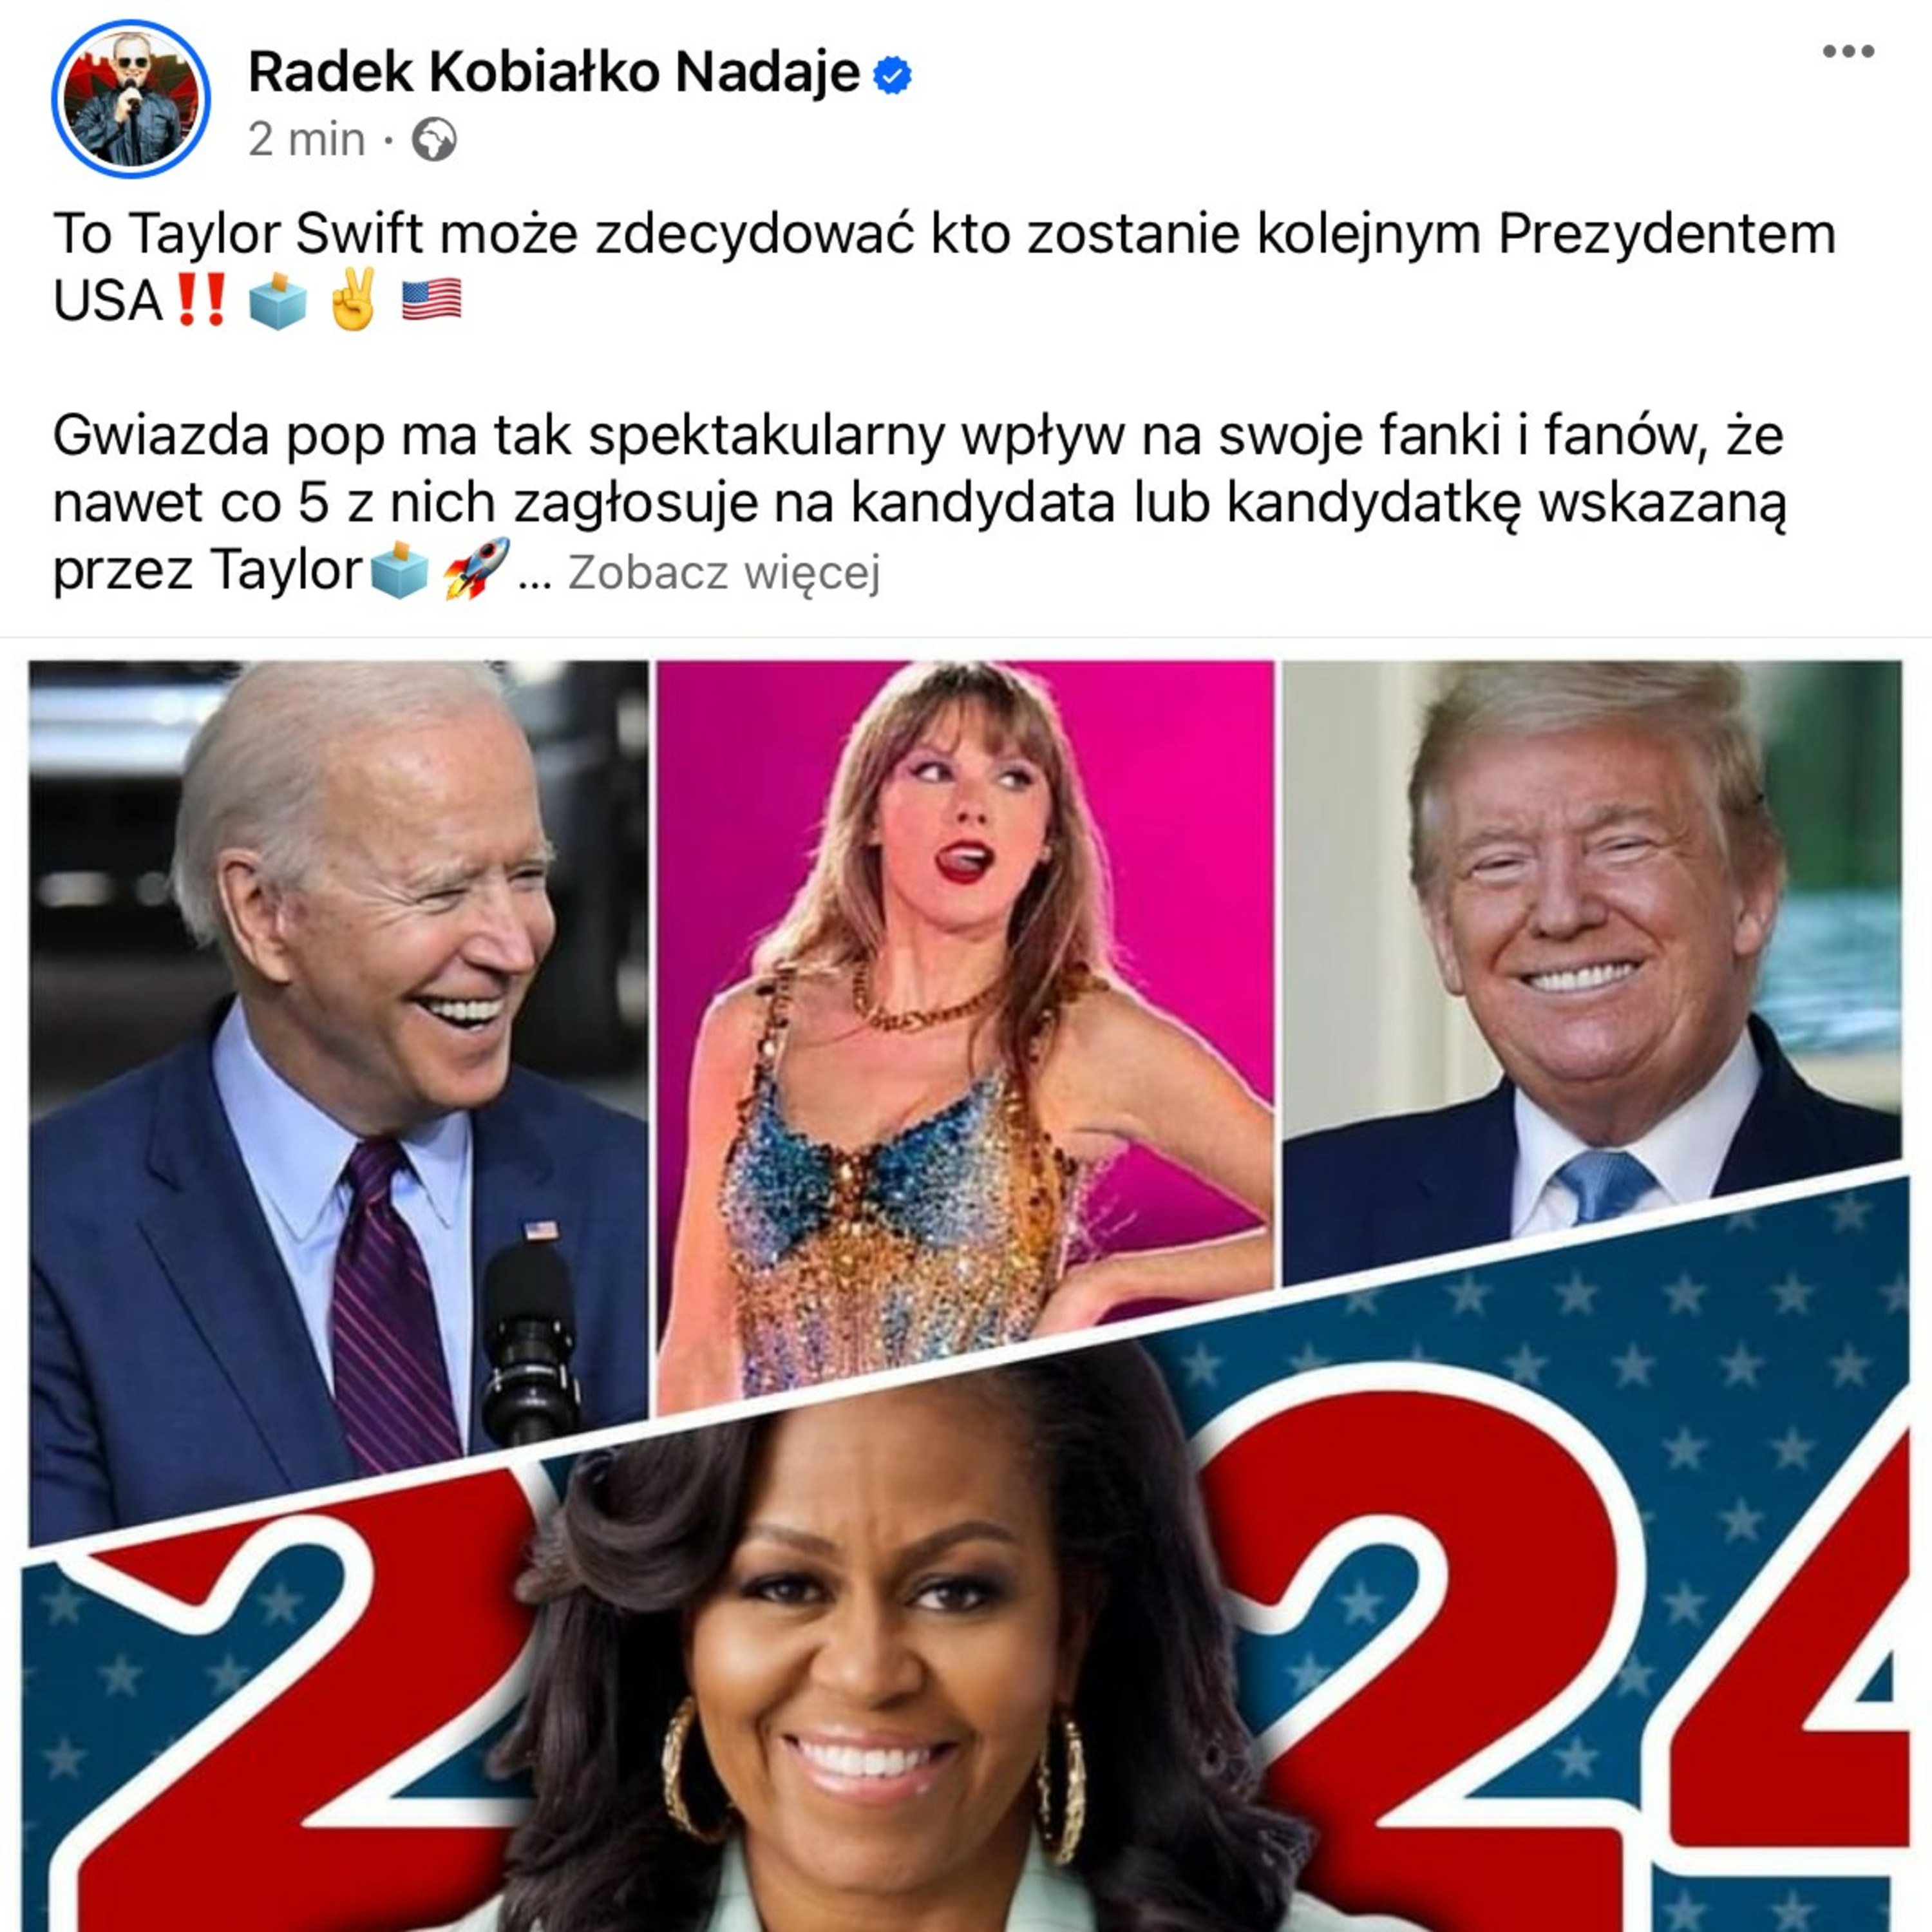The image size is (1932, 1932).
Task: Open the three-dot post options menu
Action: [x=1848, y=51]
